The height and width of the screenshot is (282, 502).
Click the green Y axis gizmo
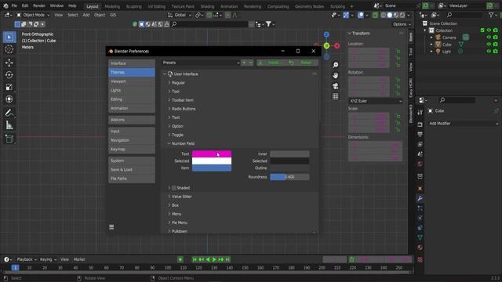point(326,45)
